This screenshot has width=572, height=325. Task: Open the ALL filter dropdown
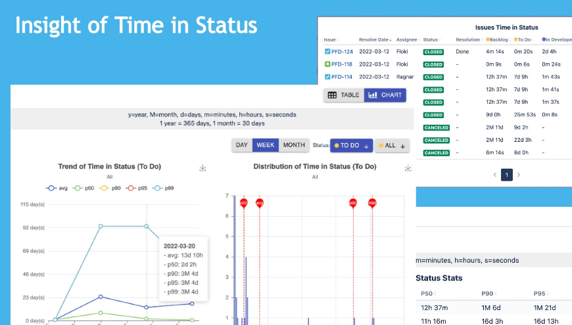[392, 145]
